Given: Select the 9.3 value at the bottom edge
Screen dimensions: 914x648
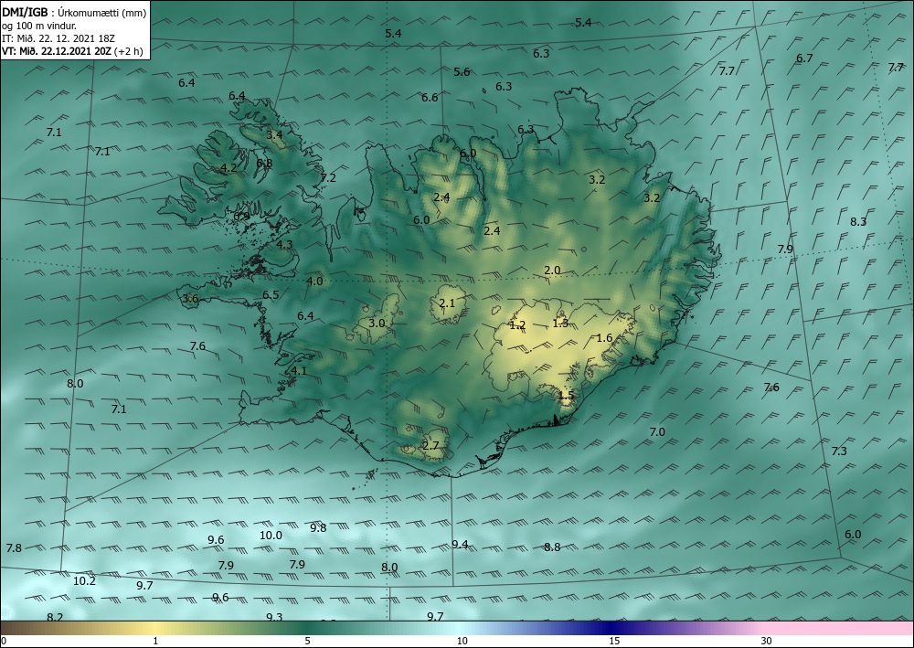Looking at the screenshot, I should coord(274,617).
